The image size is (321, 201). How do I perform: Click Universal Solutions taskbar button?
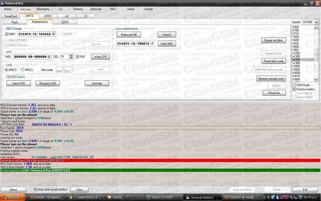(202, 197)
